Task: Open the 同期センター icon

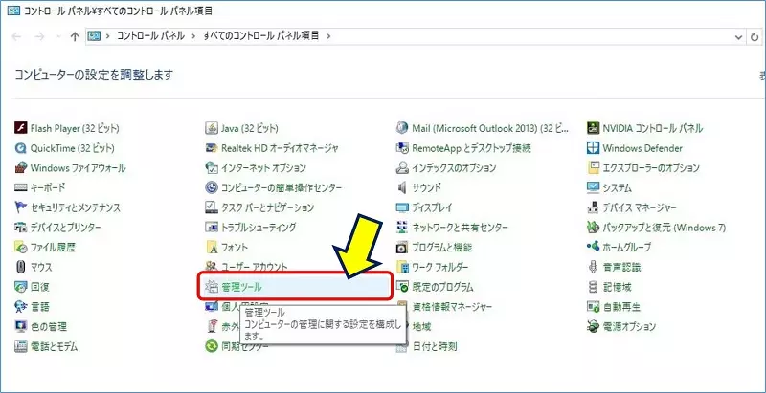Action: point(211,346)
